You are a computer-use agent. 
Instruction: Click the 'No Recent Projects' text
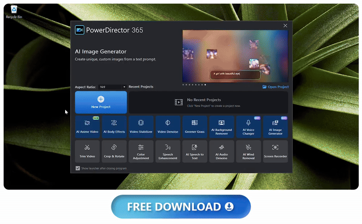(x=204, y=100)
